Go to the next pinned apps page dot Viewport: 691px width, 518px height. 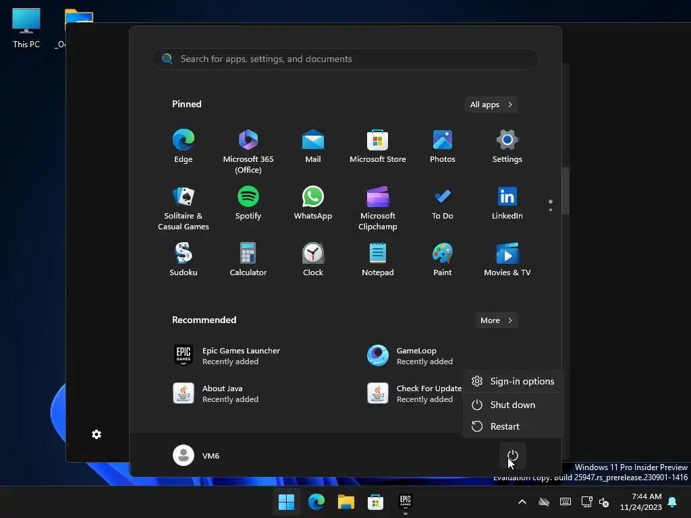click(x=551, y=210)
